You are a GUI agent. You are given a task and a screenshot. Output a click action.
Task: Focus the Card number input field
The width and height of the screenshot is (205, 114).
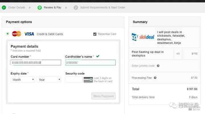pos(36,63)
